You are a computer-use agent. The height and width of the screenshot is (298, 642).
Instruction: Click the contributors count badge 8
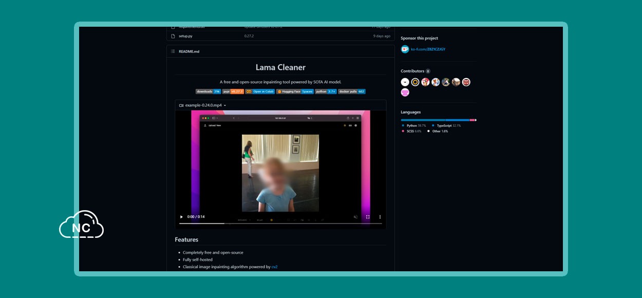click(428, 71)
